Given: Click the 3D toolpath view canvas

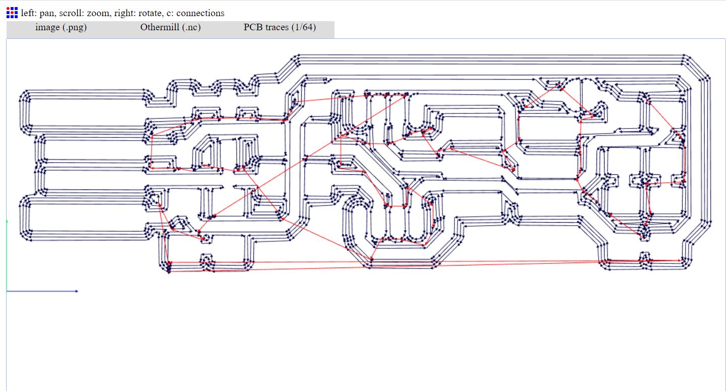Looking at the screenshot, I should tap(366, 215).
